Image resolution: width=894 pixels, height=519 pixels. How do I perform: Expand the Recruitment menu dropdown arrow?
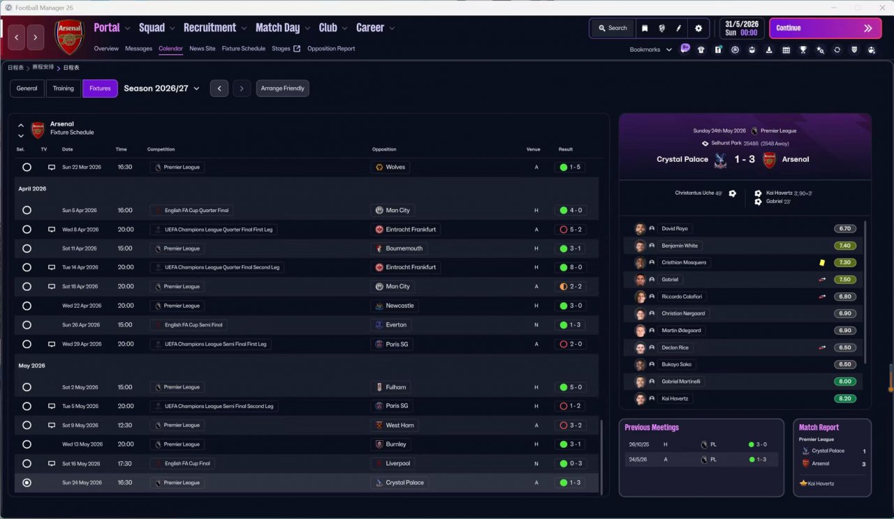click(x=244, y=29)
